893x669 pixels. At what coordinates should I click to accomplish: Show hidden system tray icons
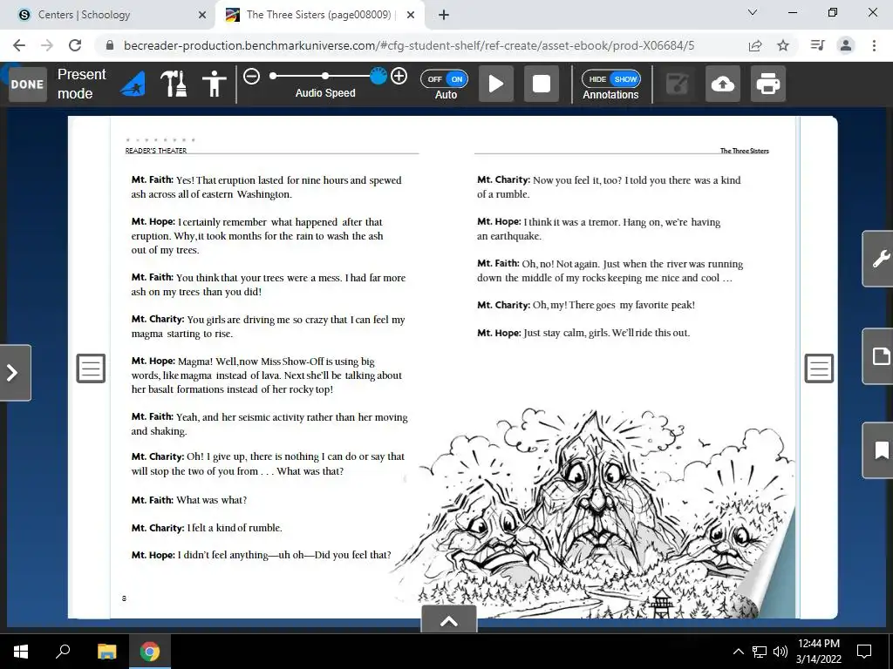pos(738,652)
